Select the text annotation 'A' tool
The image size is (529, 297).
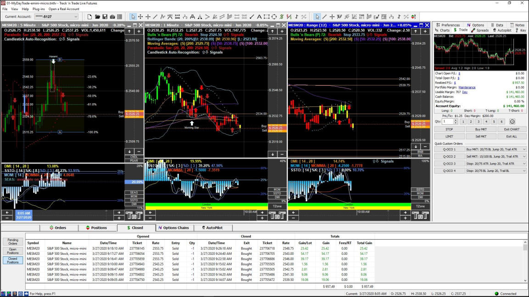tap(260, 17)
